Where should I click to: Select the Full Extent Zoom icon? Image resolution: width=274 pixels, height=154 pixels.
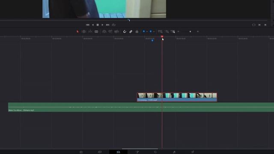pos(160,32)
